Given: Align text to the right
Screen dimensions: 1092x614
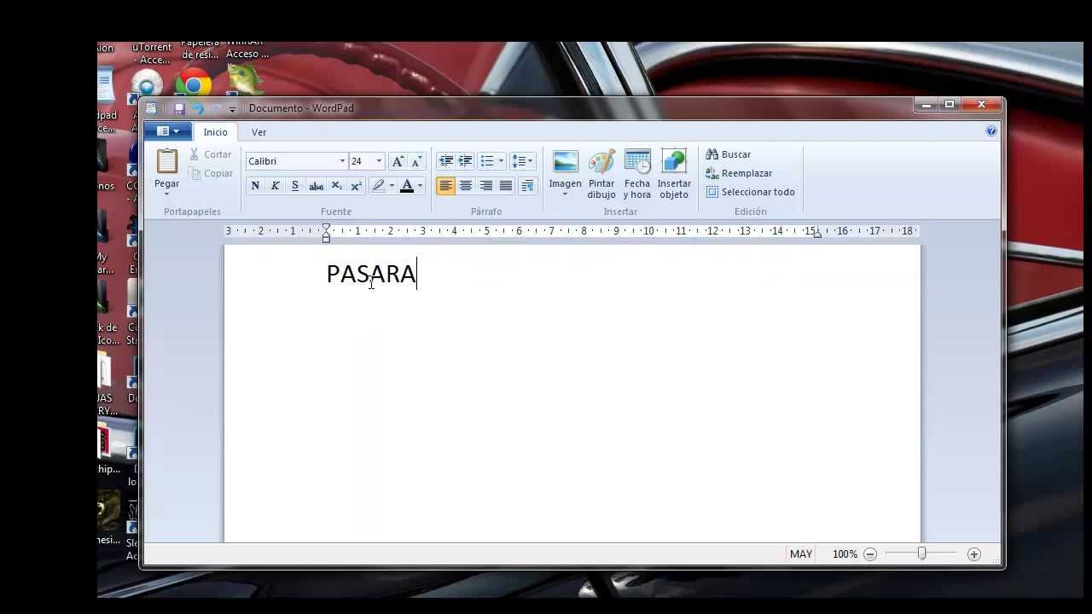Looking at the screenshot, I should tap(486, 186).
